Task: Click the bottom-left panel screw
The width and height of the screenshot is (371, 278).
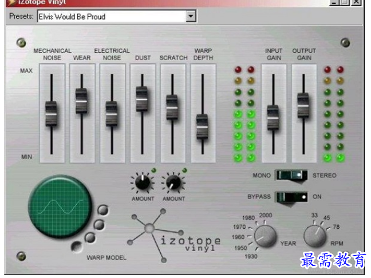Action: (x=21, y=256)
